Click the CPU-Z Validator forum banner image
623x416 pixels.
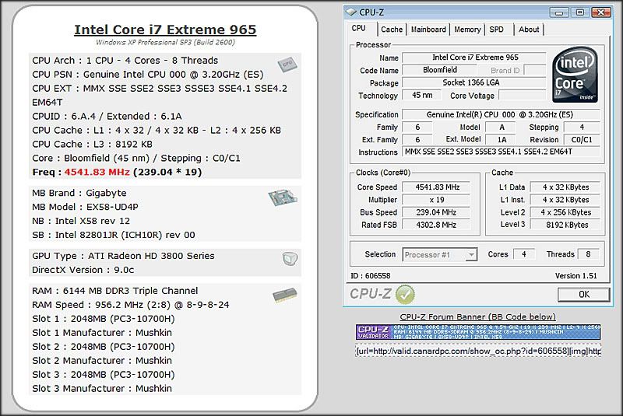pyautogui.click(x=478, y=332)
